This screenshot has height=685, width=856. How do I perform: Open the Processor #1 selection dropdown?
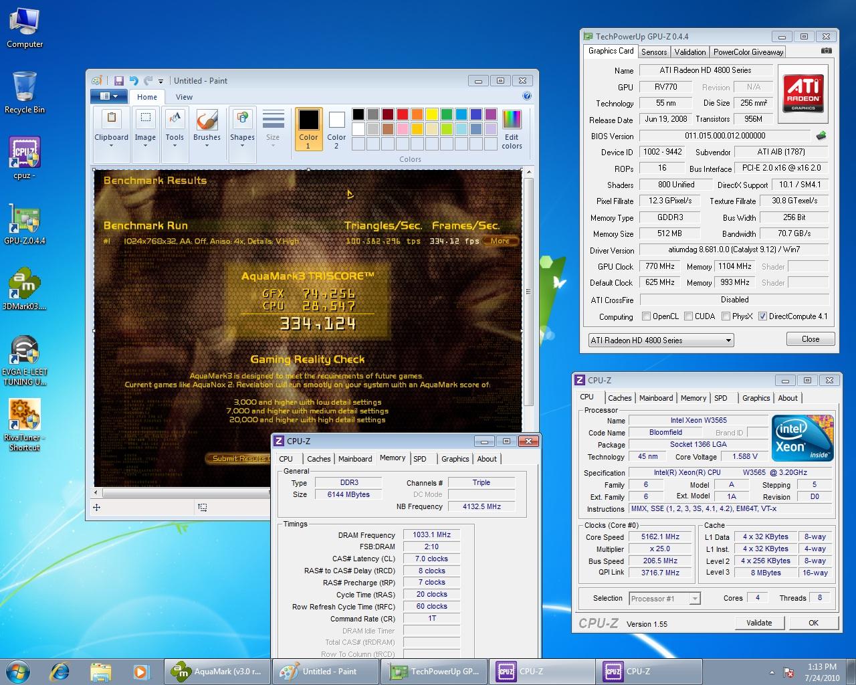click(665, 598)
